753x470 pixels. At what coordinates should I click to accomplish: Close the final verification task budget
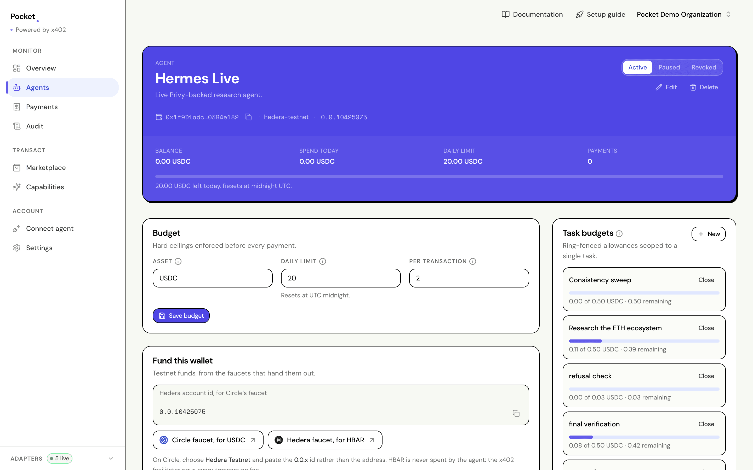pos(706,424)
